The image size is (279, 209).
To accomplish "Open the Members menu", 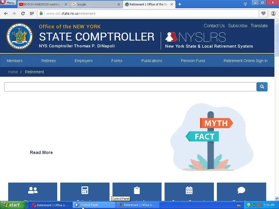I will (x=15, y=61).
